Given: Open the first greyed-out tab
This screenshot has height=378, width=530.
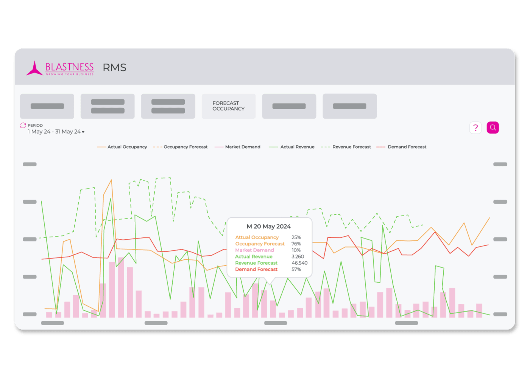Looking at the screenshot, I should (47, 106).
